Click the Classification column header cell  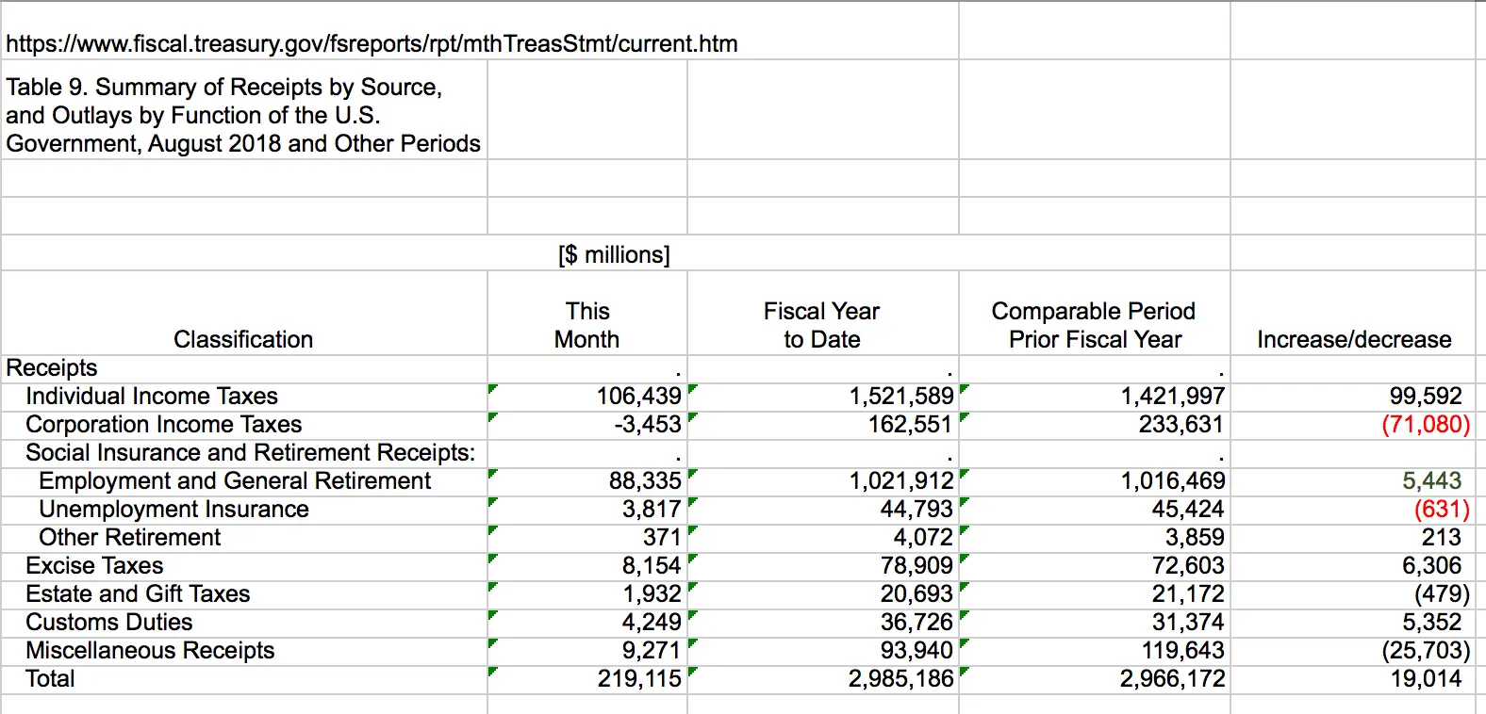(x=243, y=339)
